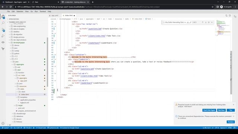Open the Source Control view

[3, 30]
